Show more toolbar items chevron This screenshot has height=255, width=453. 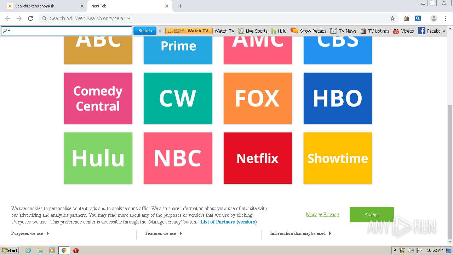[444, 31]
